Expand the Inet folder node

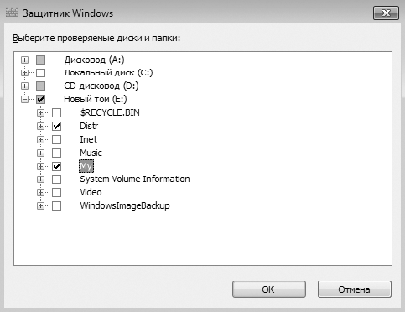[x=40, y=139]
